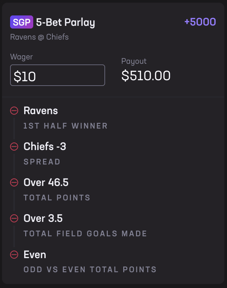Select the 5-Bet Parlay title
This screenshot has width=227, height=288.
(x=65, y=22)
